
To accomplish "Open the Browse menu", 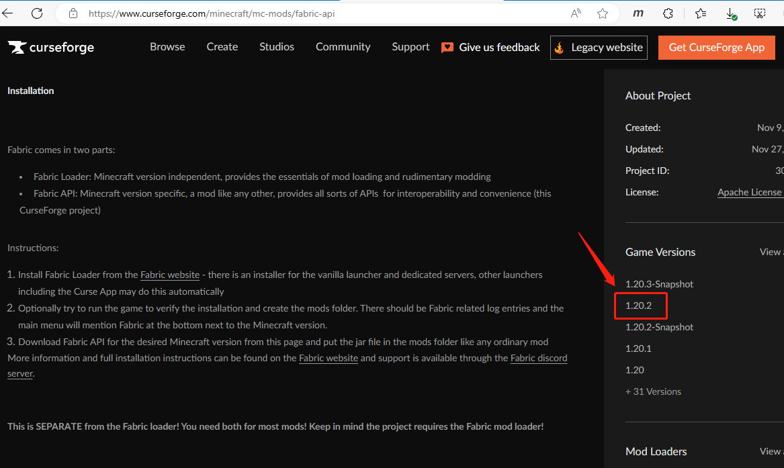I will click(167, 47).
